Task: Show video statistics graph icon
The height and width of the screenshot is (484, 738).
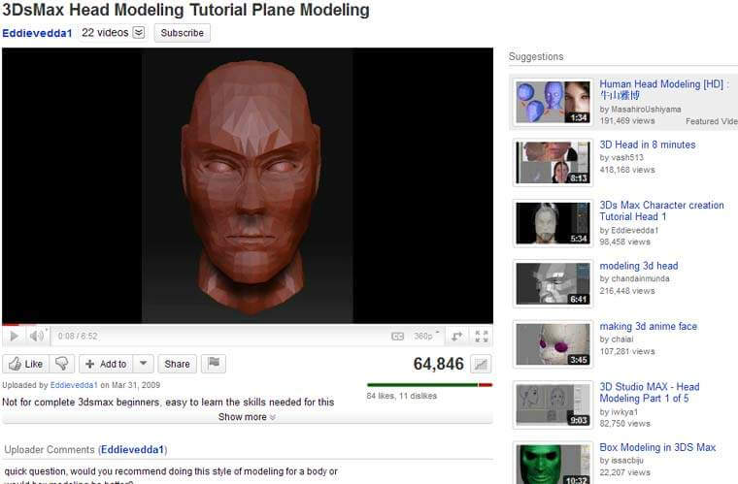Action: [481, 364]
